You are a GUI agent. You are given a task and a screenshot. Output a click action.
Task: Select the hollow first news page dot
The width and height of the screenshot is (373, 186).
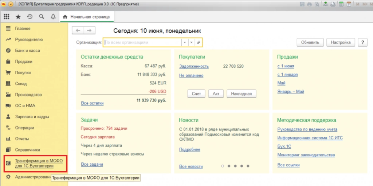[x=223, y=166]
